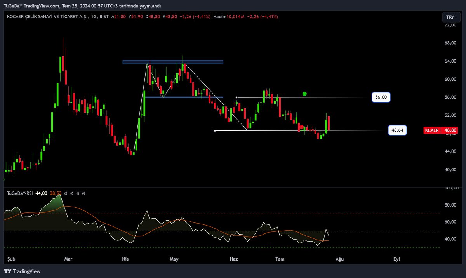Click the A51,80 open price value
Viewport: 466px width, 278px height.
[x=118, y=17]
